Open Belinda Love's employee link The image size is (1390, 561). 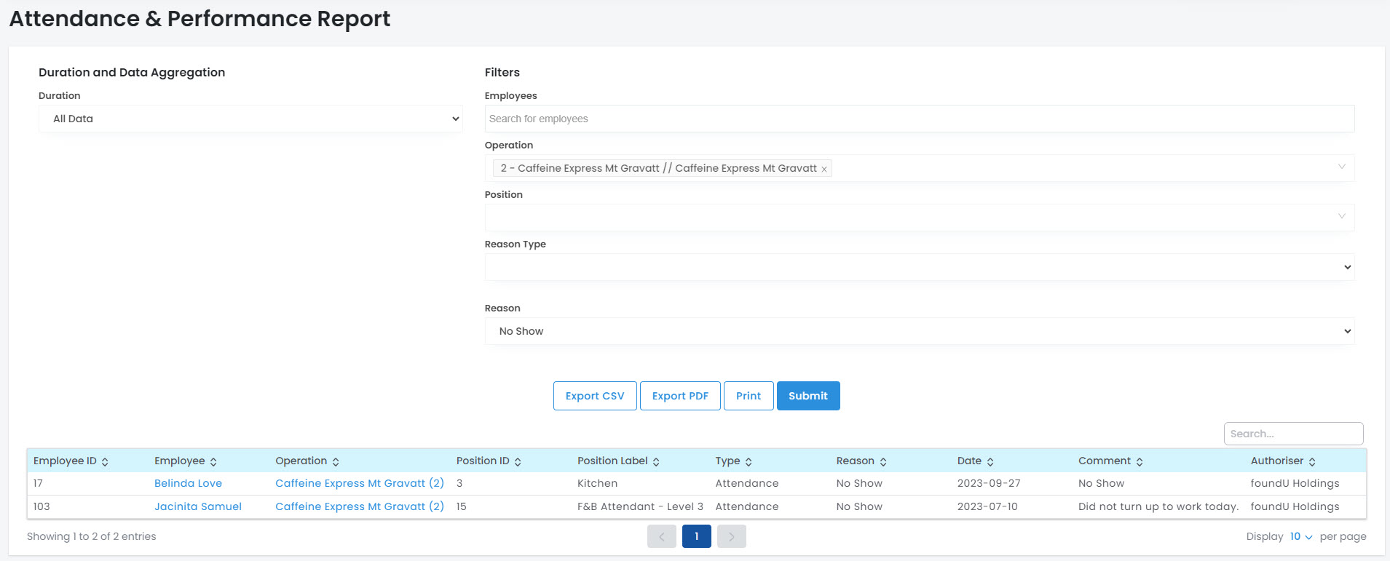click(188, 483)
